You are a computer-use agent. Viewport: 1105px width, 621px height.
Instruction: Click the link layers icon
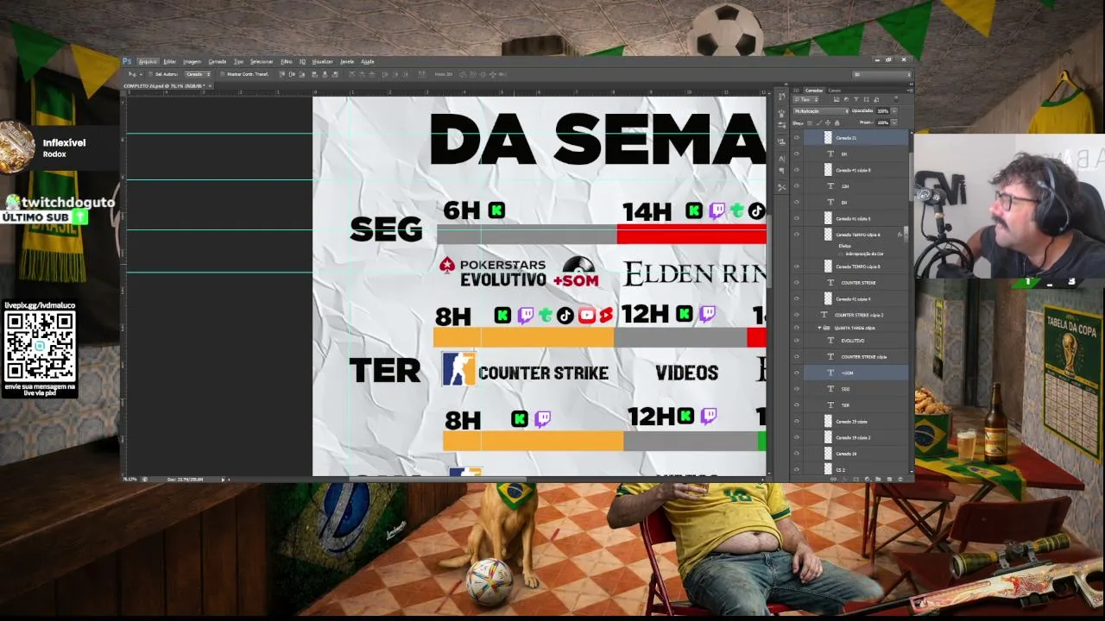(x=833, y=479)
